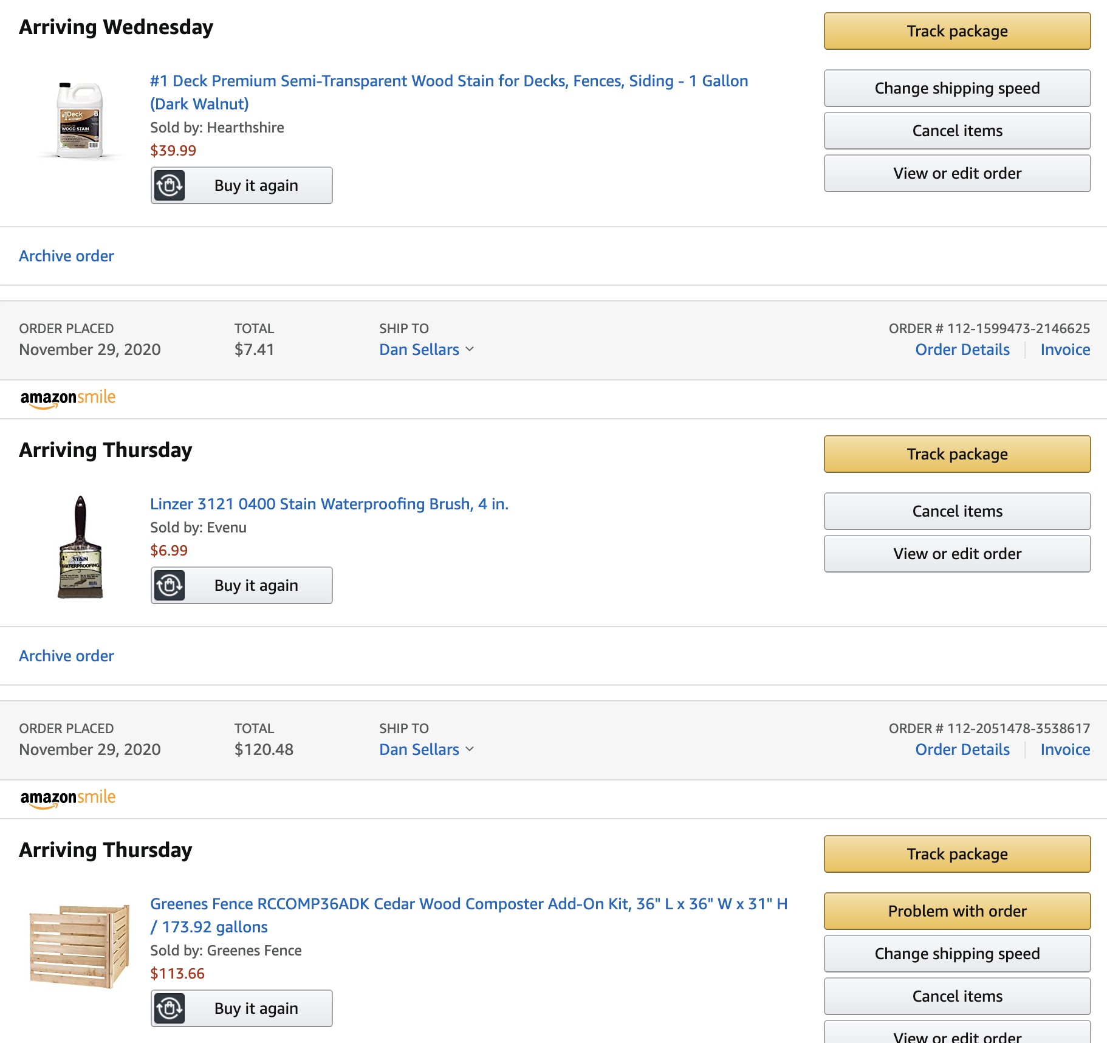Open Problem with order for the composter
This screenshot has height=1043, width=1107.
(957, 911)
